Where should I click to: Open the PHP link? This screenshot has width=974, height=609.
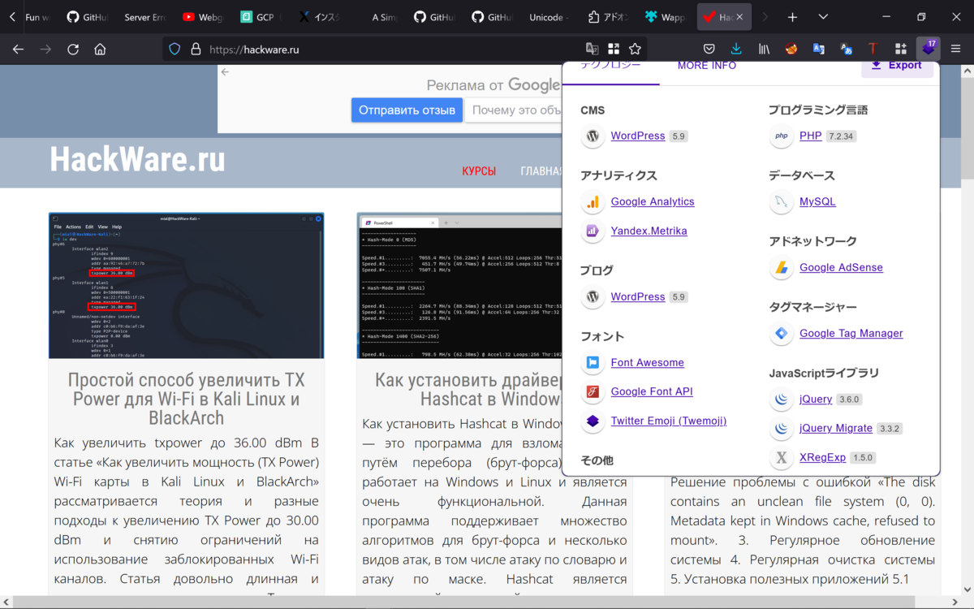811,136
